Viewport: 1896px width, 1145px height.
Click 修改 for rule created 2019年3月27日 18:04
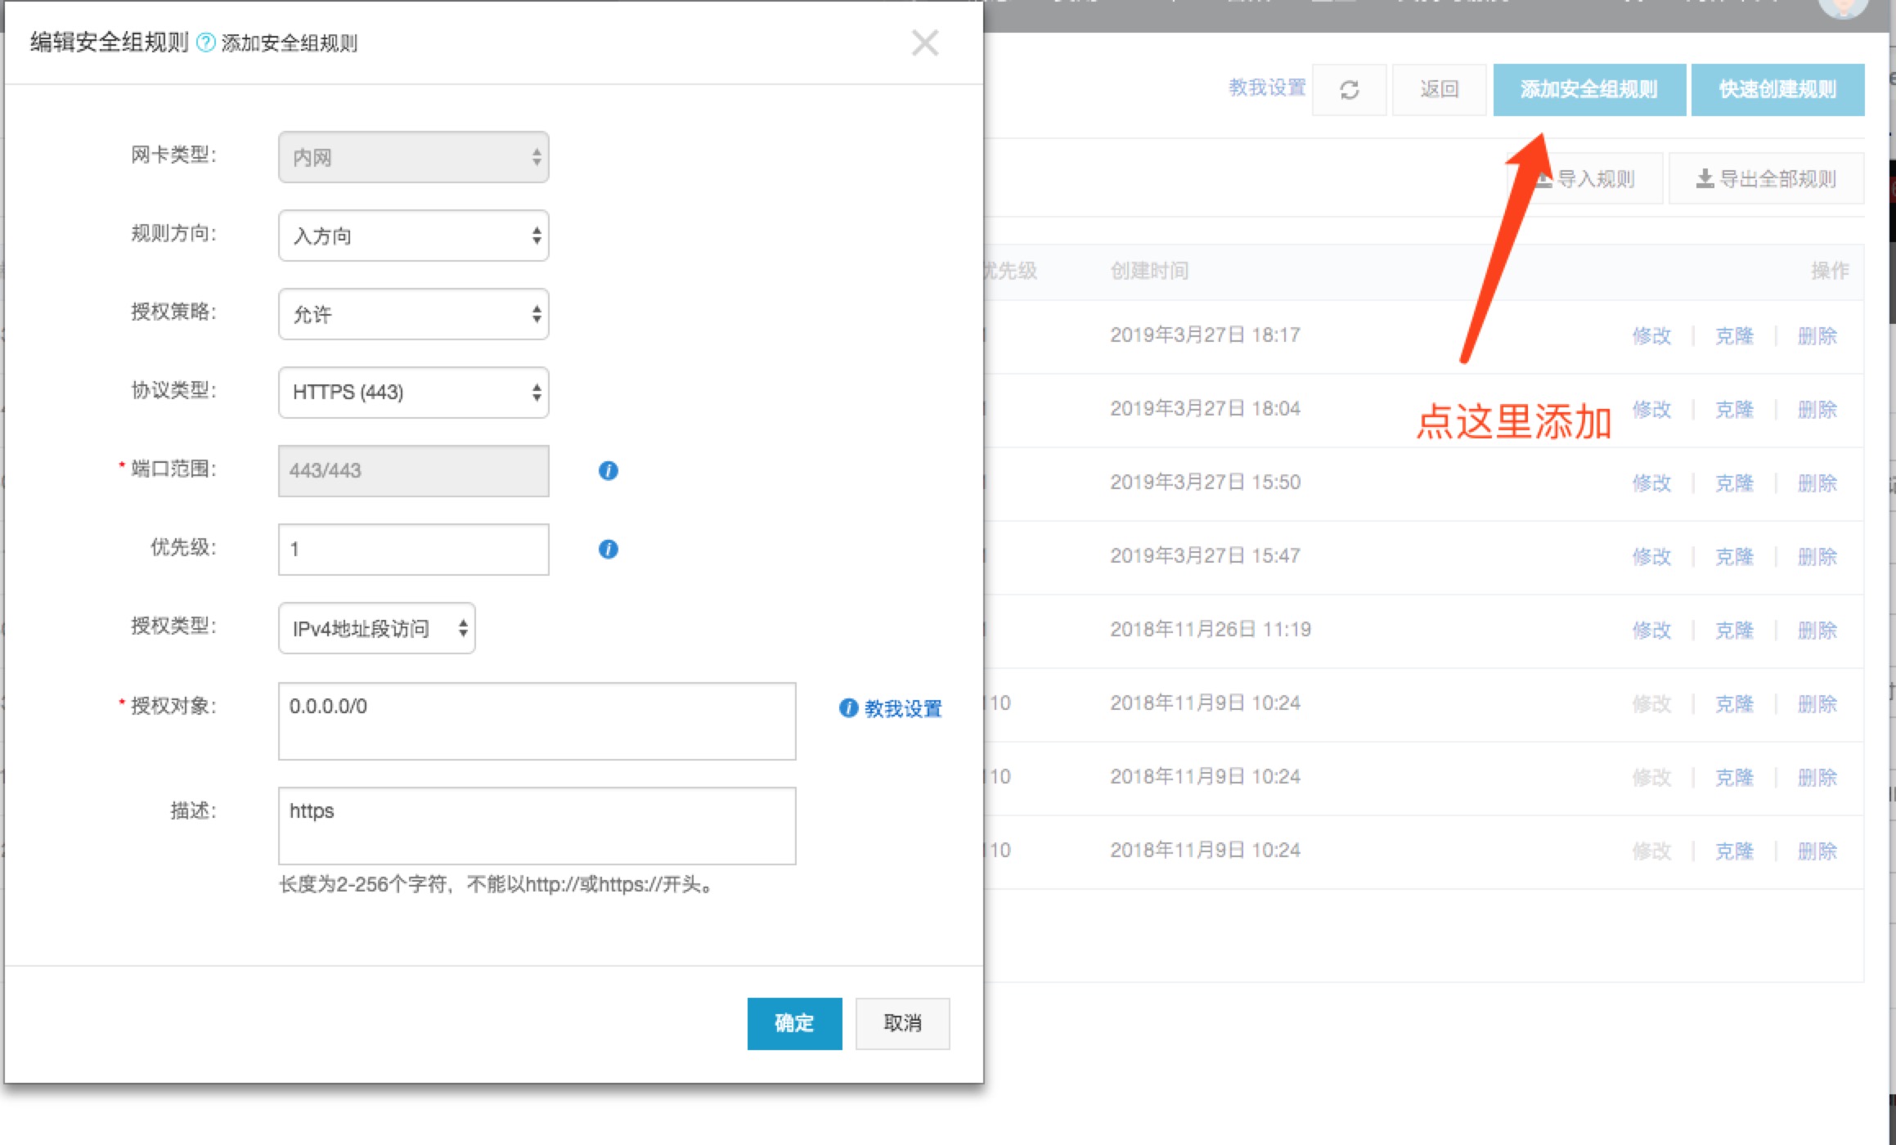pyautogui.click(x=1651, y=409)
